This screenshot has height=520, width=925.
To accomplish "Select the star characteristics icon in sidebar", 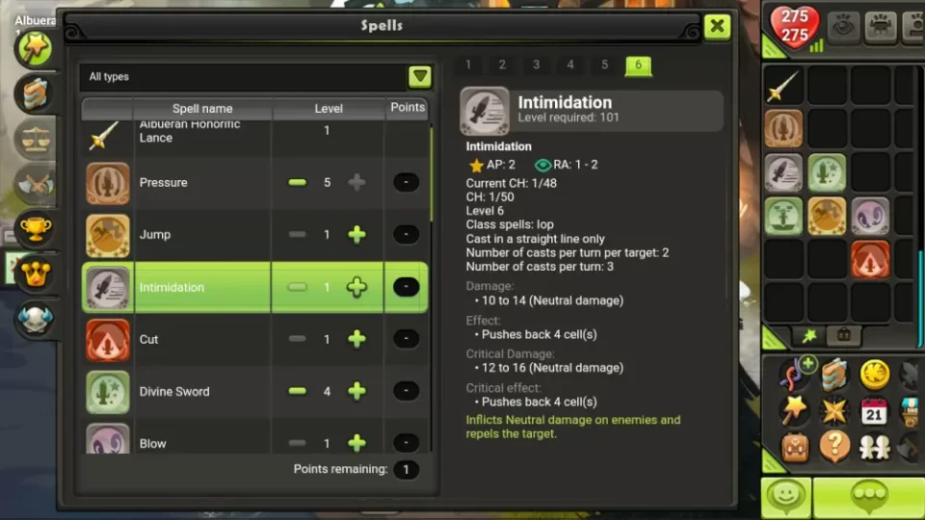I will click(36, 48).
